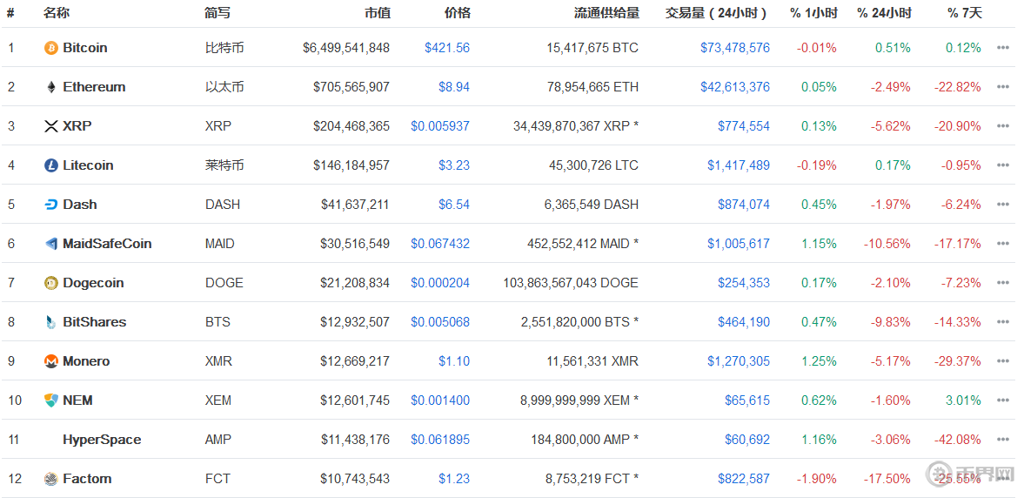
Task: Click the NEM shield icon
Action: click(51, 400)
